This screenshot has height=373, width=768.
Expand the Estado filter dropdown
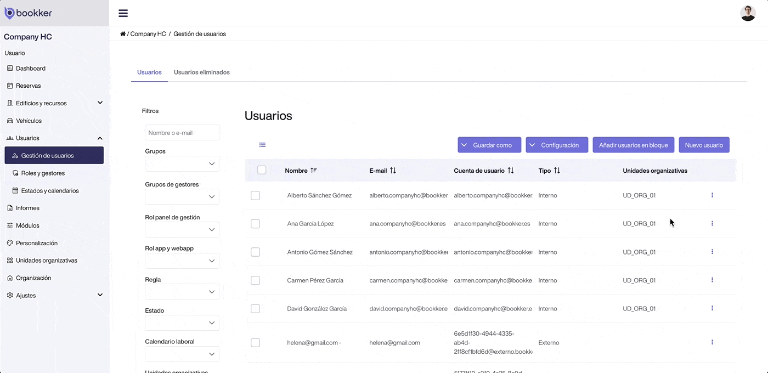tap(182, 323)
